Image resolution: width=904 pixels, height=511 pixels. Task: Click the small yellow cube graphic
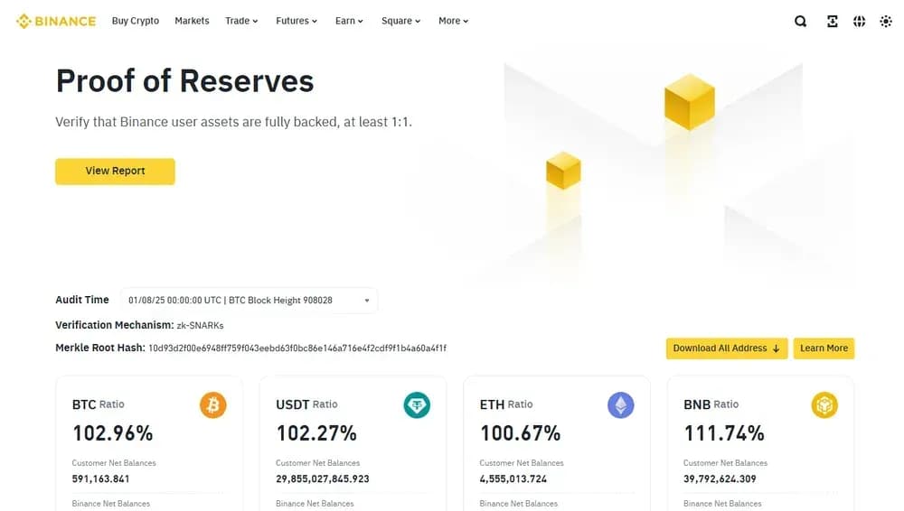coord(563,171)
